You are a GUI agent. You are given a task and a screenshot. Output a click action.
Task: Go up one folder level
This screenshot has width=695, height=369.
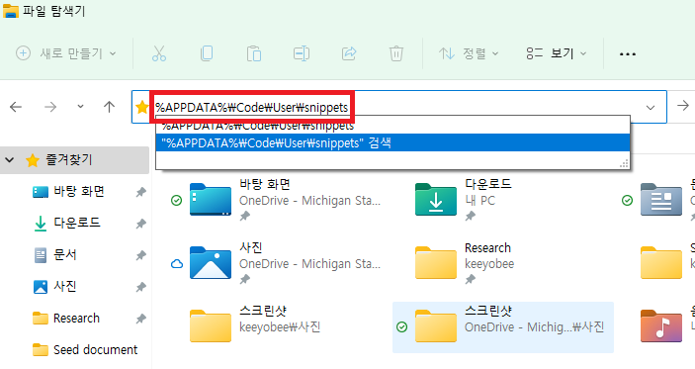pos(109,107)
